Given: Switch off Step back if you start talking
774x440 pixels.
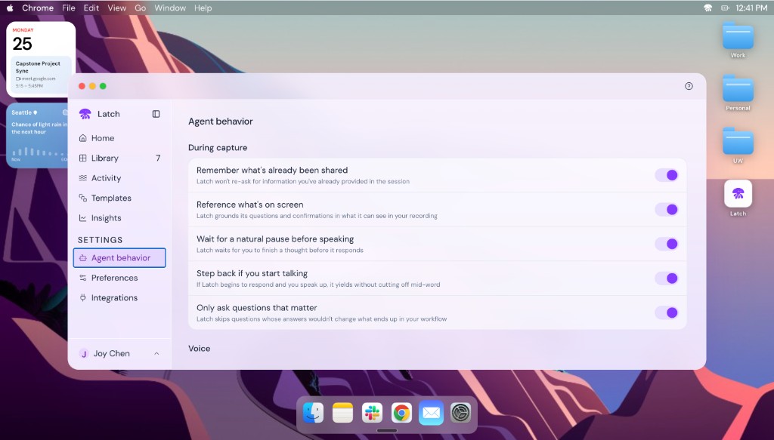Looking at the screenshot, I should click(x=667, y=278).
